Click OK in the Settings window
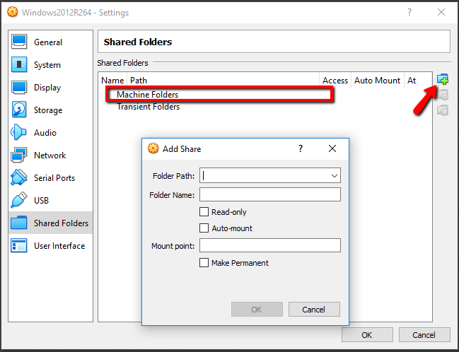This screenshot has height=352, width=459. tap(366, 335)
